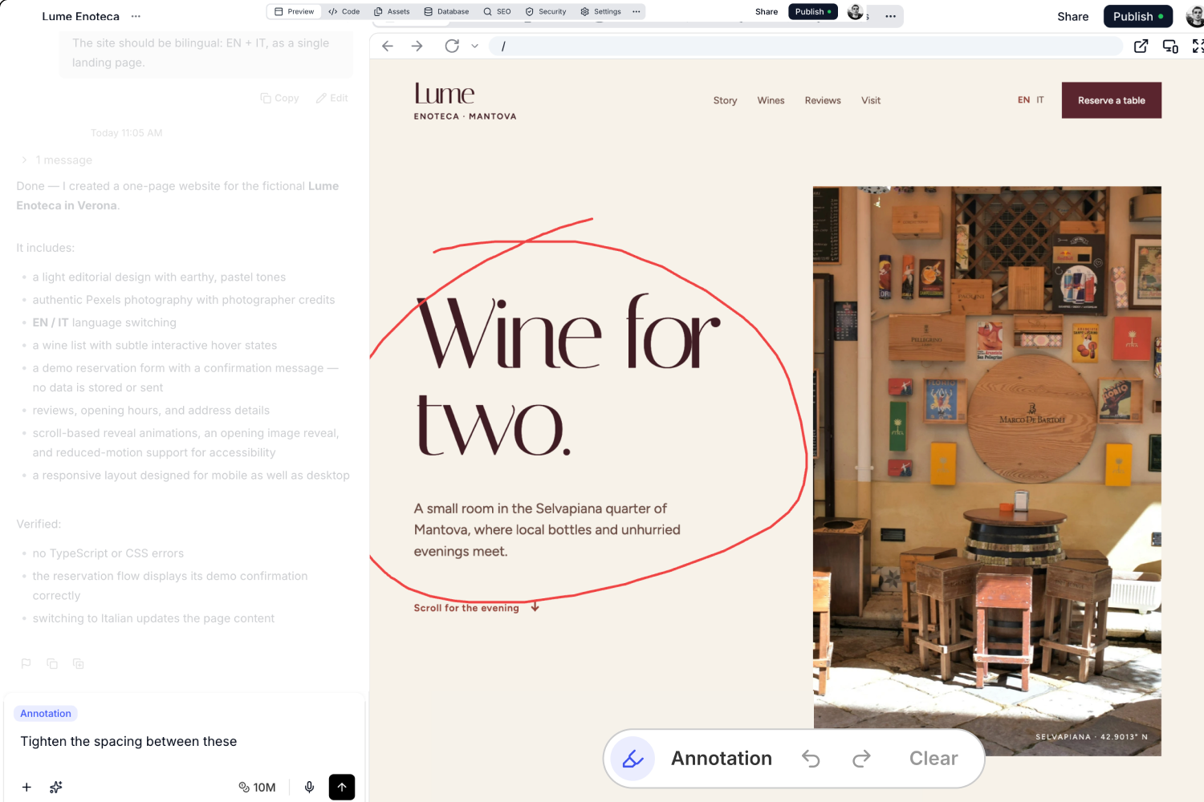Open the more options beside the avatar
The image size is (1204, 802).
point(890,16)
